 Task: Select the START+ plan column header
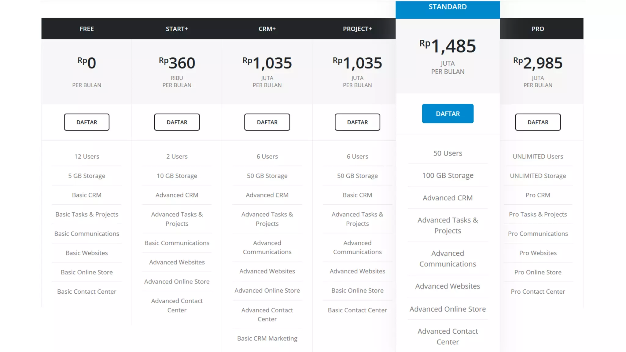pyautogui.click(x=177, y=29)
